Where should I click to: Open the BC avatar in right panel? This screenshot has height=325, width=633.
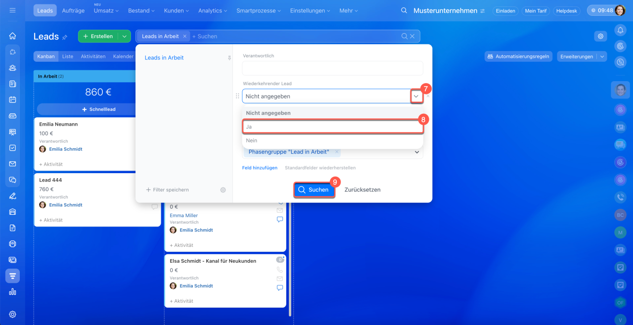point(620,215)
